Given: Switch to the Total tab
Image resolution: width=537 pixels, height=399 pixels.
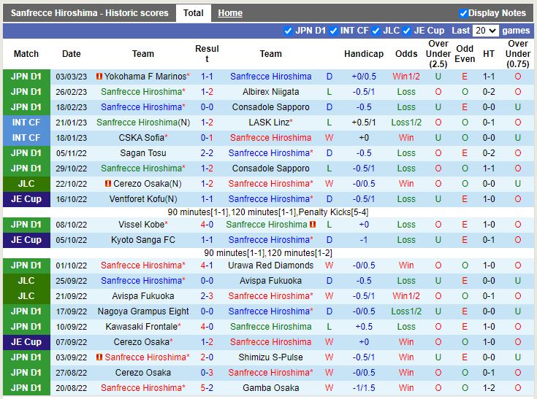Looking at the screenshot, I should pyautogui.click(x=193, y=13).
